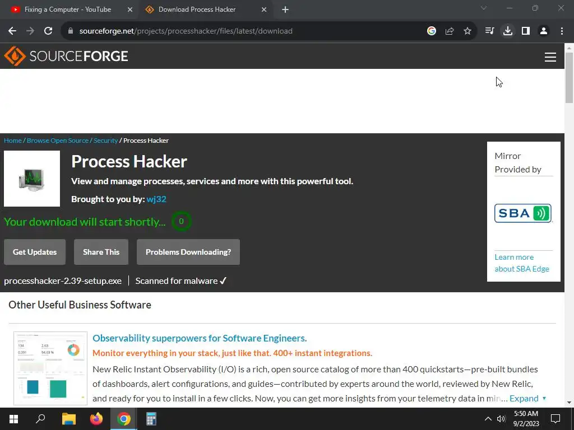This screenshot has width=574, height=430.
Task: Open media control icon in toolbar
Action: [489, 31]
